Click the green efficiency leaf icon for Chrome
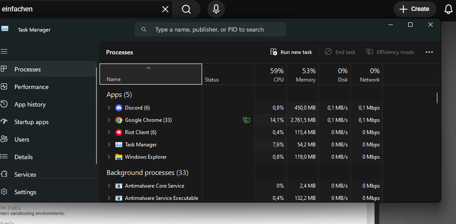 point(246,120)
